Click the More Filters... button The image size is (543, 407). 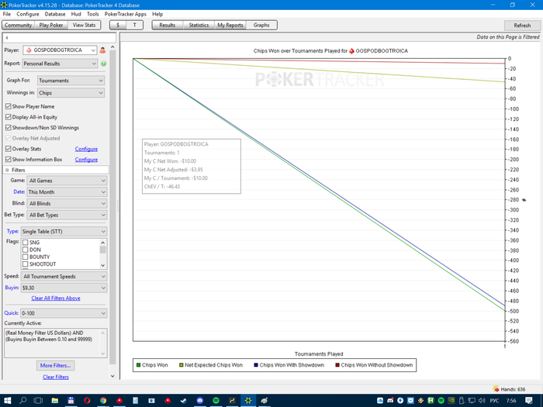(x=55, y=365)
